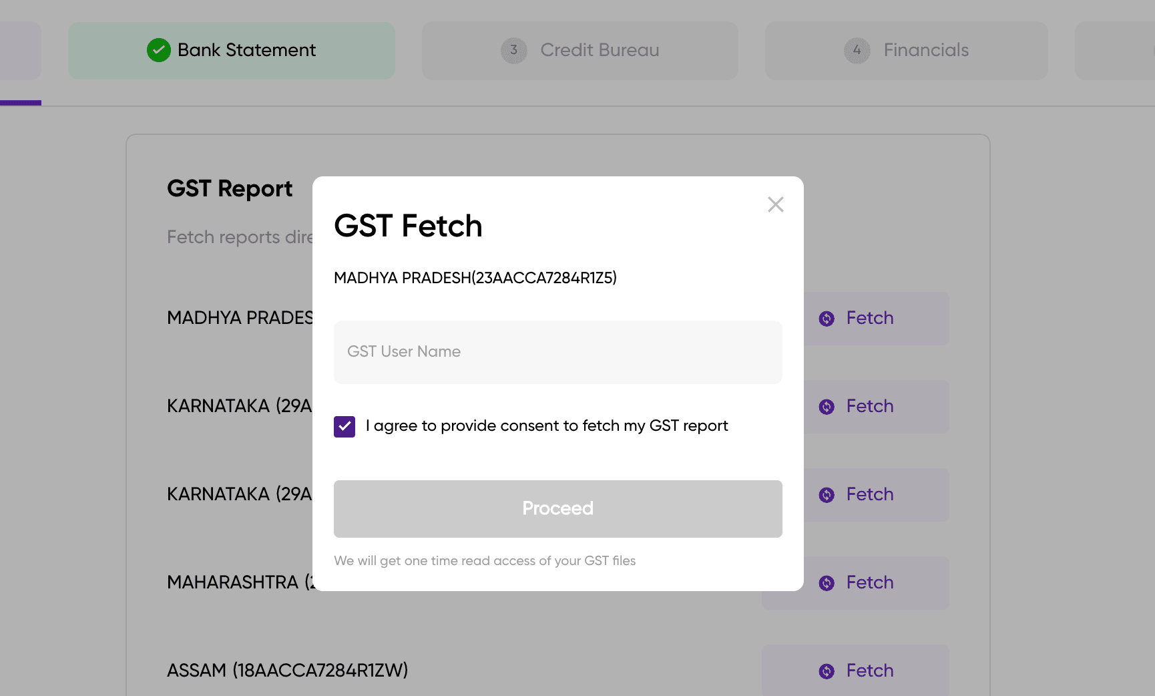This screenshot has height=696, width=1155.
Task: Click the refresh icon on the second Karnataka Fetch
Action: [x=827, y=494]
